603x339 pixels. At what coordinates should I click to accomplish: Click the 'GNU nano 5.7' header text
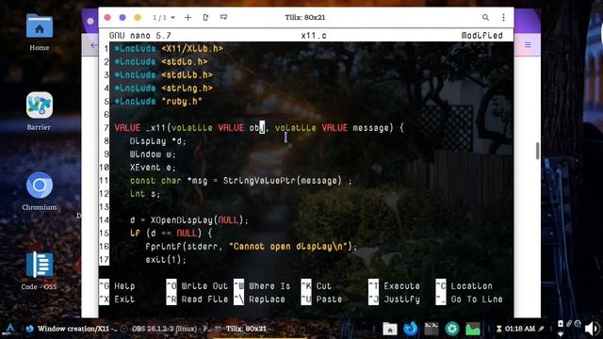pyautogui.click(x=140, y=36)
